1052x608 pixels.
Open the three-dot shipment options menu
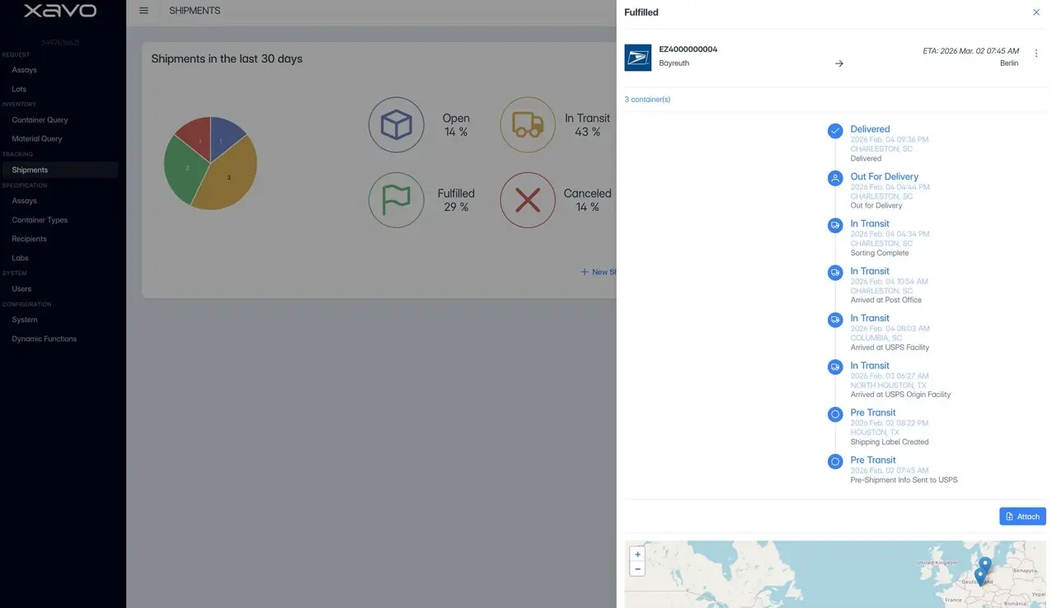[x=1036, y=54]
